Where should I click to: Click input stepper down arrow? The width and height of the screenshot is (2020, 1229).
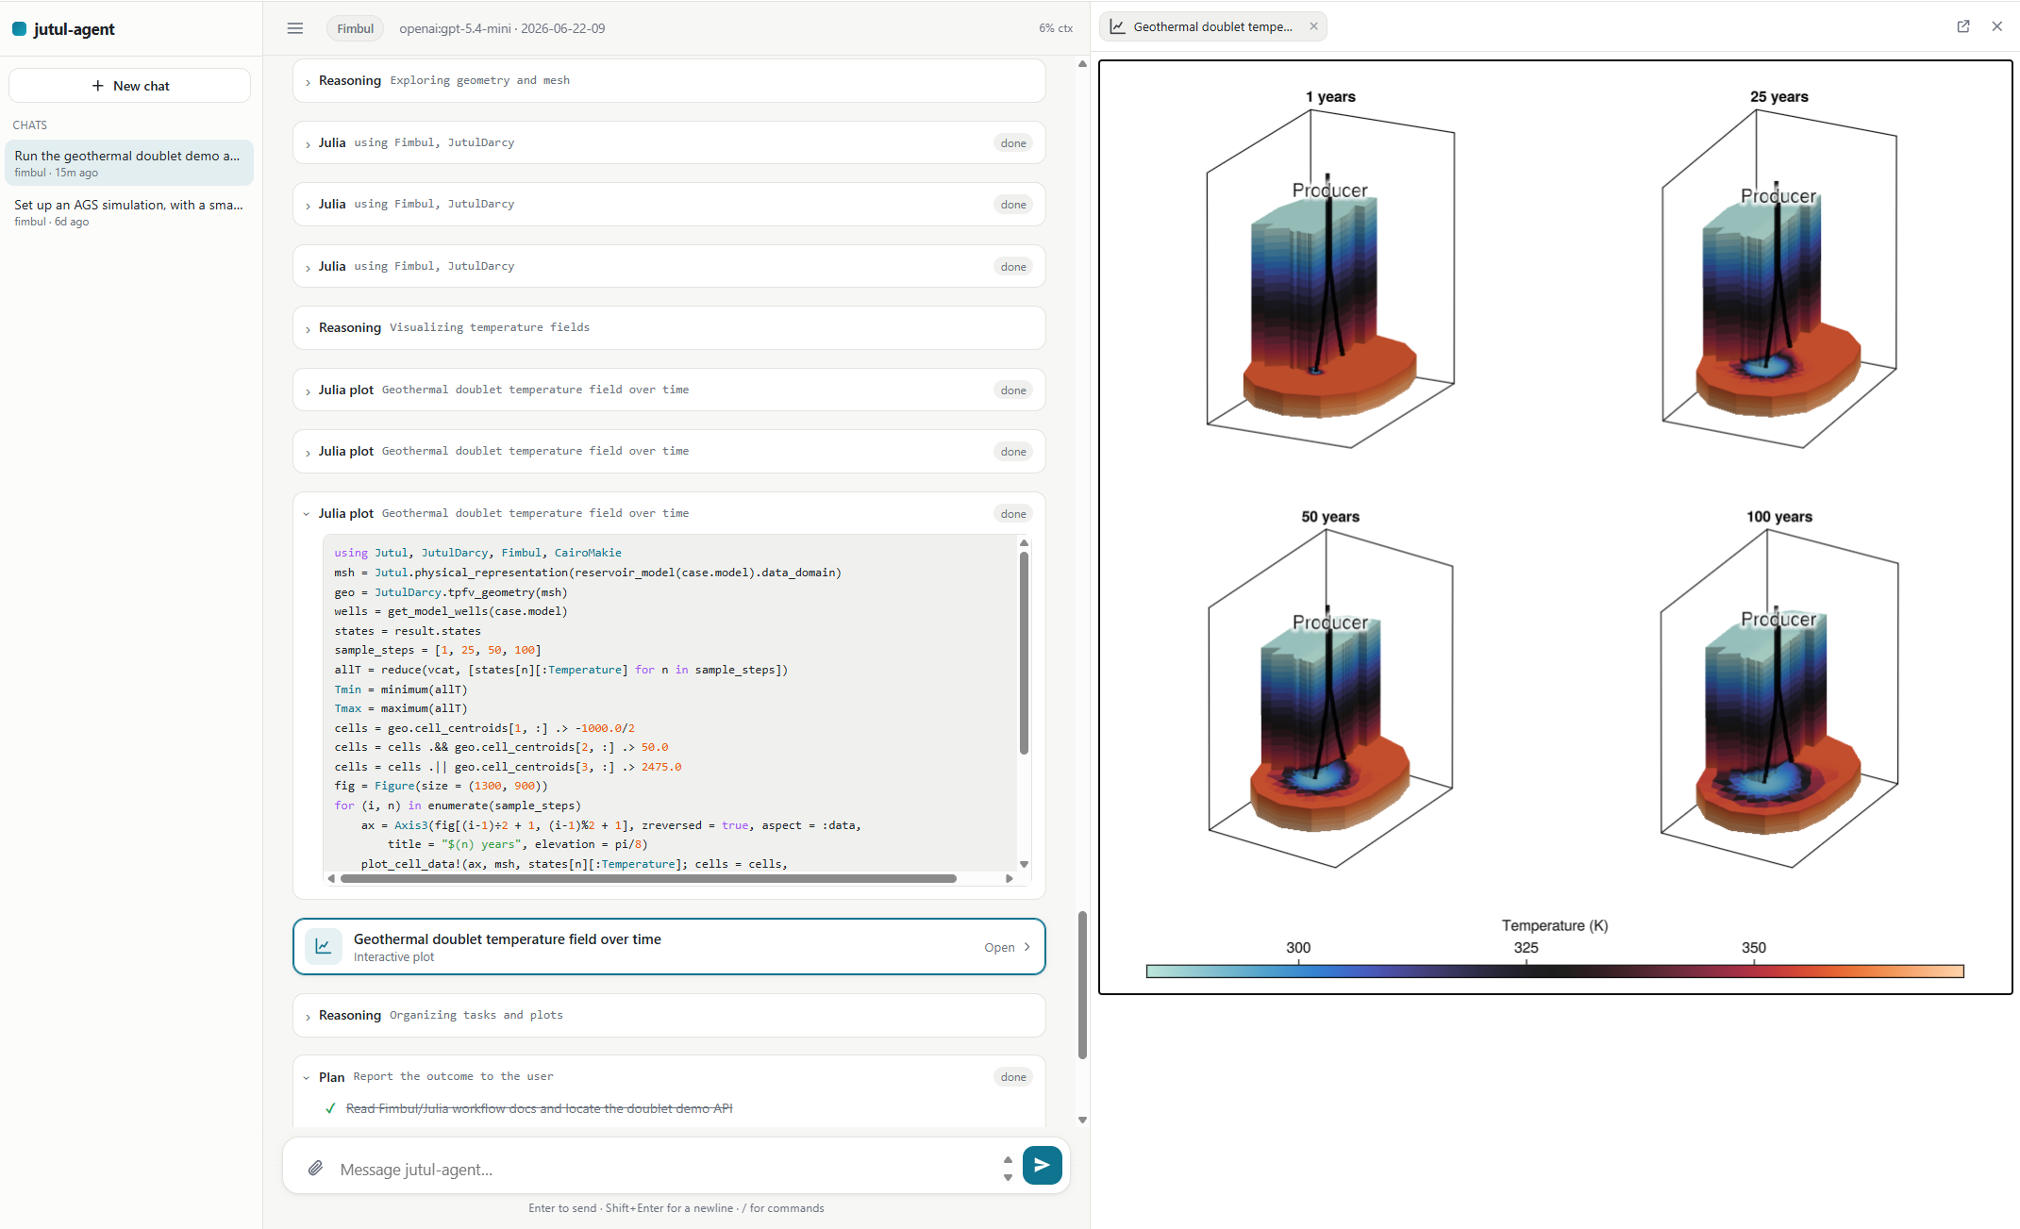1008,1177
